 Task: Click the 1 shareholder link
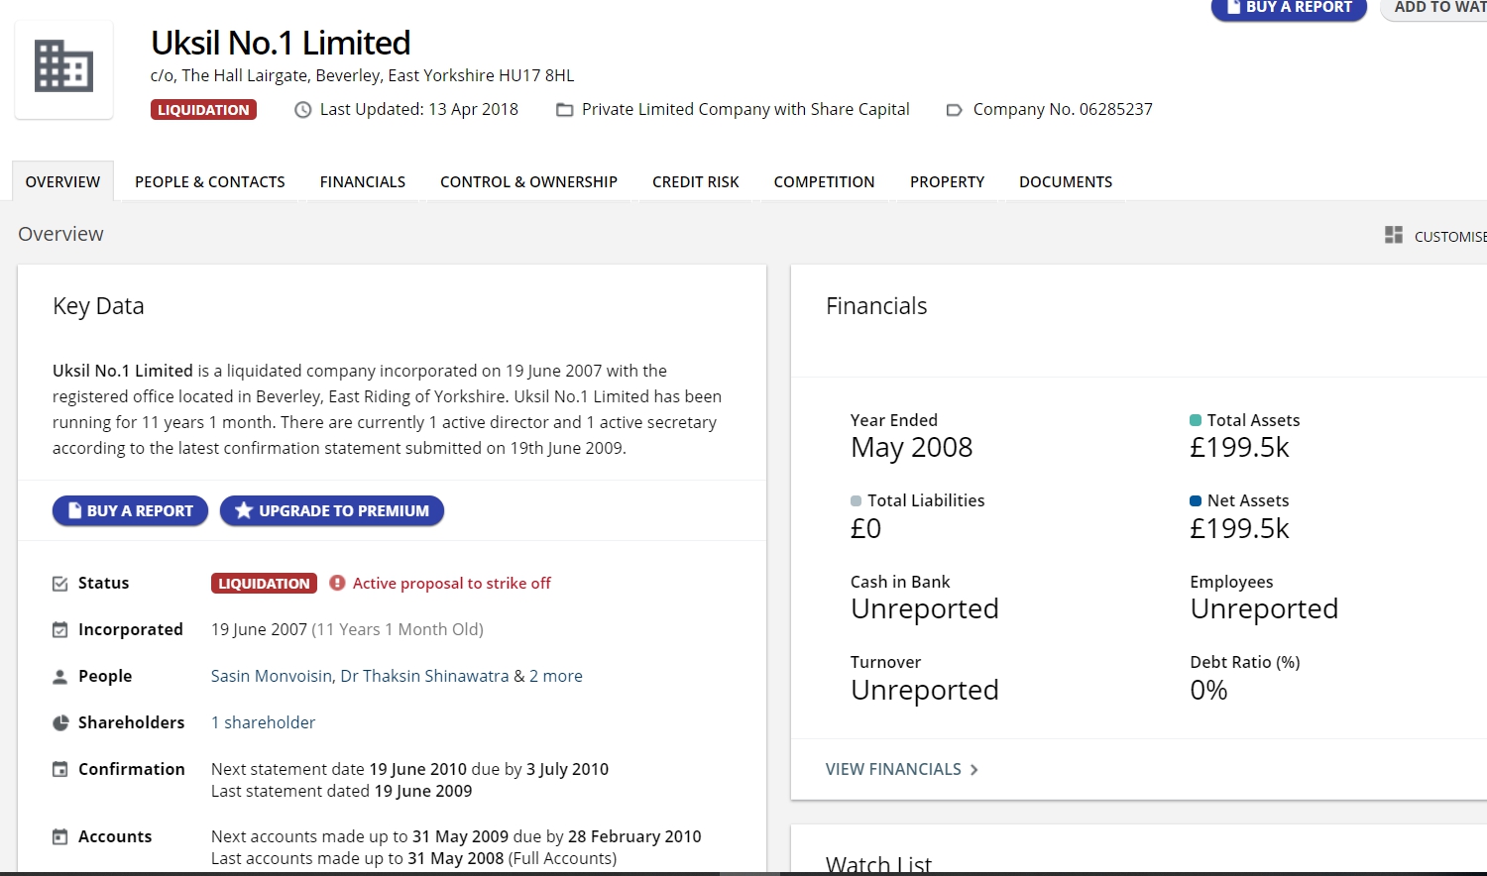click(x=263, y=722)
